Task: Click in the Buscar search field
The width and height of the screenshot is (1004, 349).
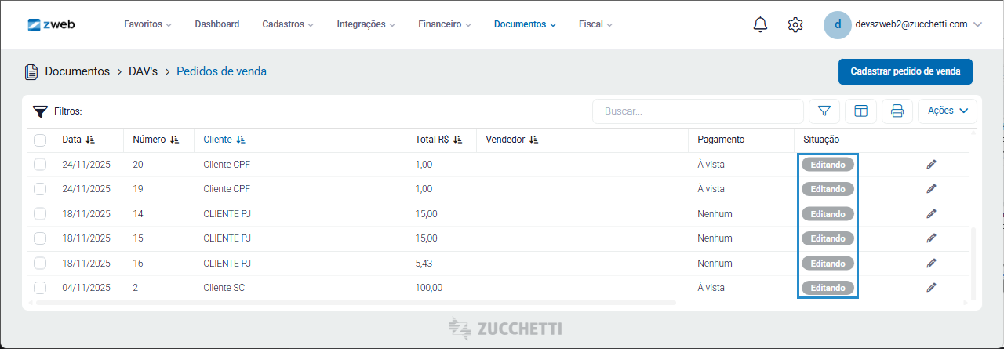Action: pyautogui.click(x=697, y=111)
